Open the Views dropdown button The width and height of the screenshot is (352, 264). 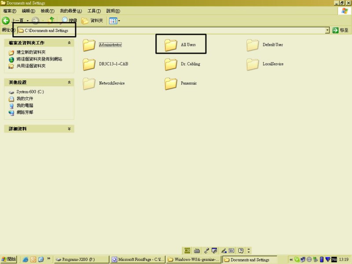pyautogui.click(x=114, y=20)
